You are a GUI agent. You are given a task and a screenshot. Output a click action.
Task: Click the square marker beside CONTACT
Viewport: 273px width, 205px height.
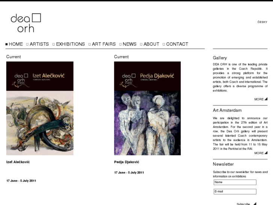click(x=164, y=44)
